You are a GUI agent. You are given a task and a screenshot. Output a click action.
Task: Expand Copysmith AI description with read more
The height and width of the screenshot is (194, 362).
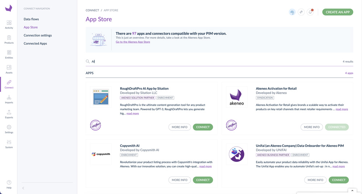pyautogui.click(x=206, y=166)
